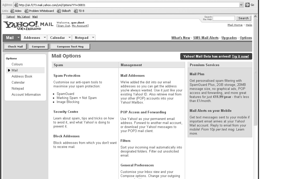
Task: Expand the Calendar tab dropdown arrow
Action: (x=70, y=37)
